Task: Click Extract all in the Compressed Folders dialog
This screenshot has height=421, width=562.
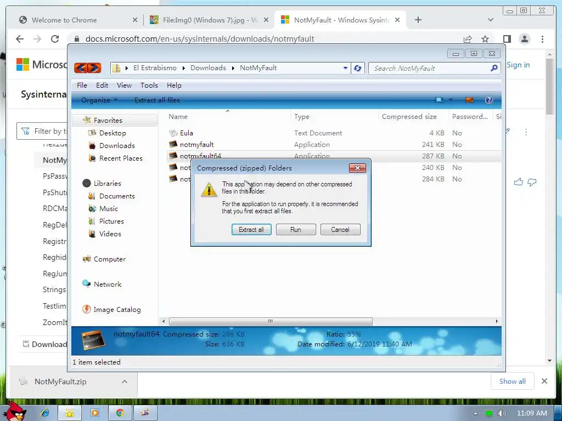Action: pyautogui.click(x=251, y=230)
